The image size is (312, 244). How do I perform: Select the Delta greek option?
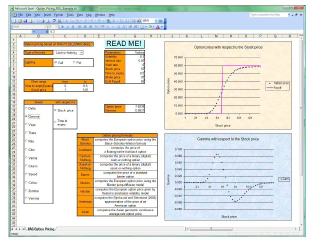pyautogui.click(x=27, y=108)
